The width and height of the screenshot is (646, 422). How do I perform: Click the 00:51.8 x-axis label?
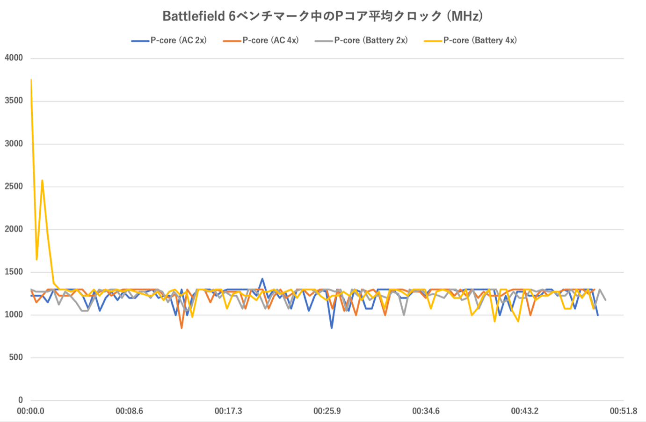point(623,411)
